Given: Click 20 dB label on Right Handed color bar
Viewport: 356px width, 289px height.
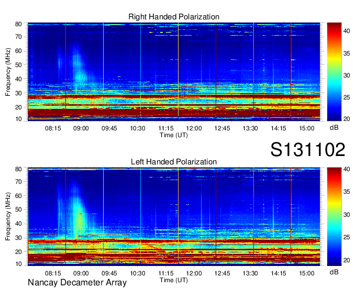Looking at the screenshot, I should tap(347, 119).
